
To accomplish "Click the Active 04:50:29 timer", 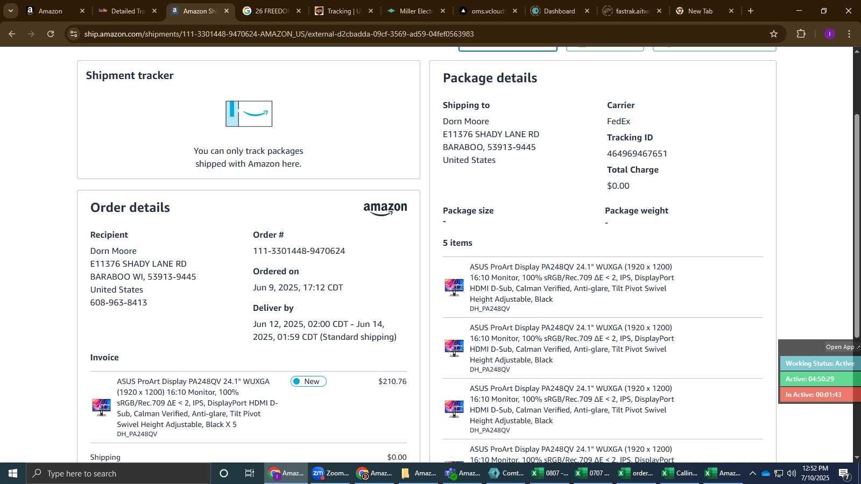I will (x=820, y=379).
